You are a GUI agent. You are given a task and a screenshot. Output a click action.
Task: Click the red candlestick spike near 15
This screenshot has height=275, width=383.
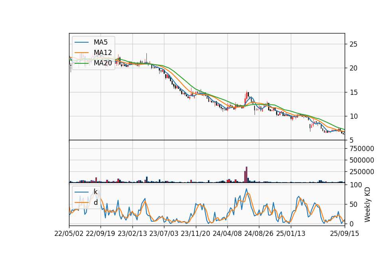pos(247,95)
